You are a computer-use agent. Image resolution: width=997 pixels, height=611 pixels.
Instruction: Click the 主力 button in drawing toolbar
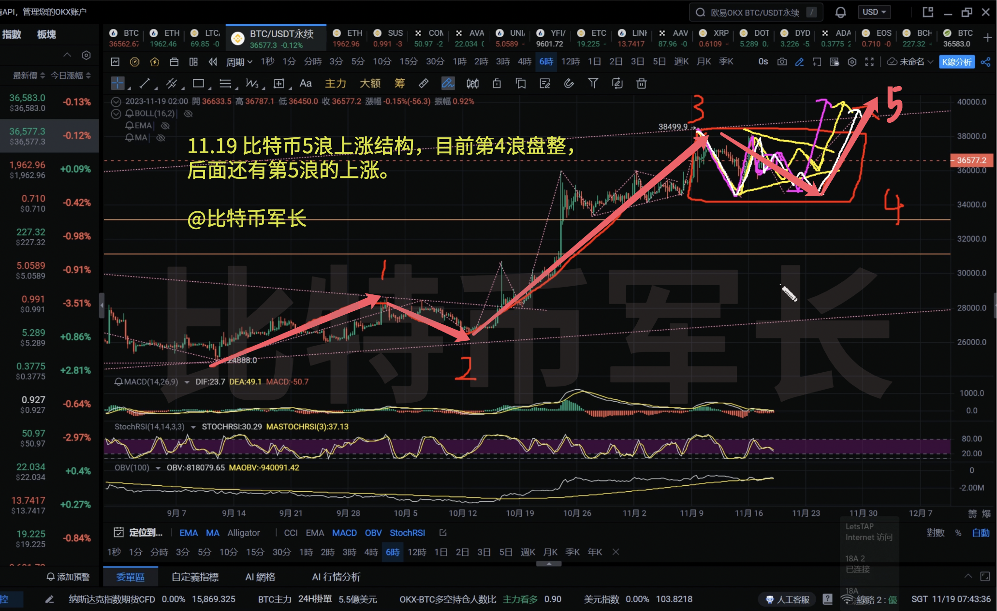[x=336, y=84]
